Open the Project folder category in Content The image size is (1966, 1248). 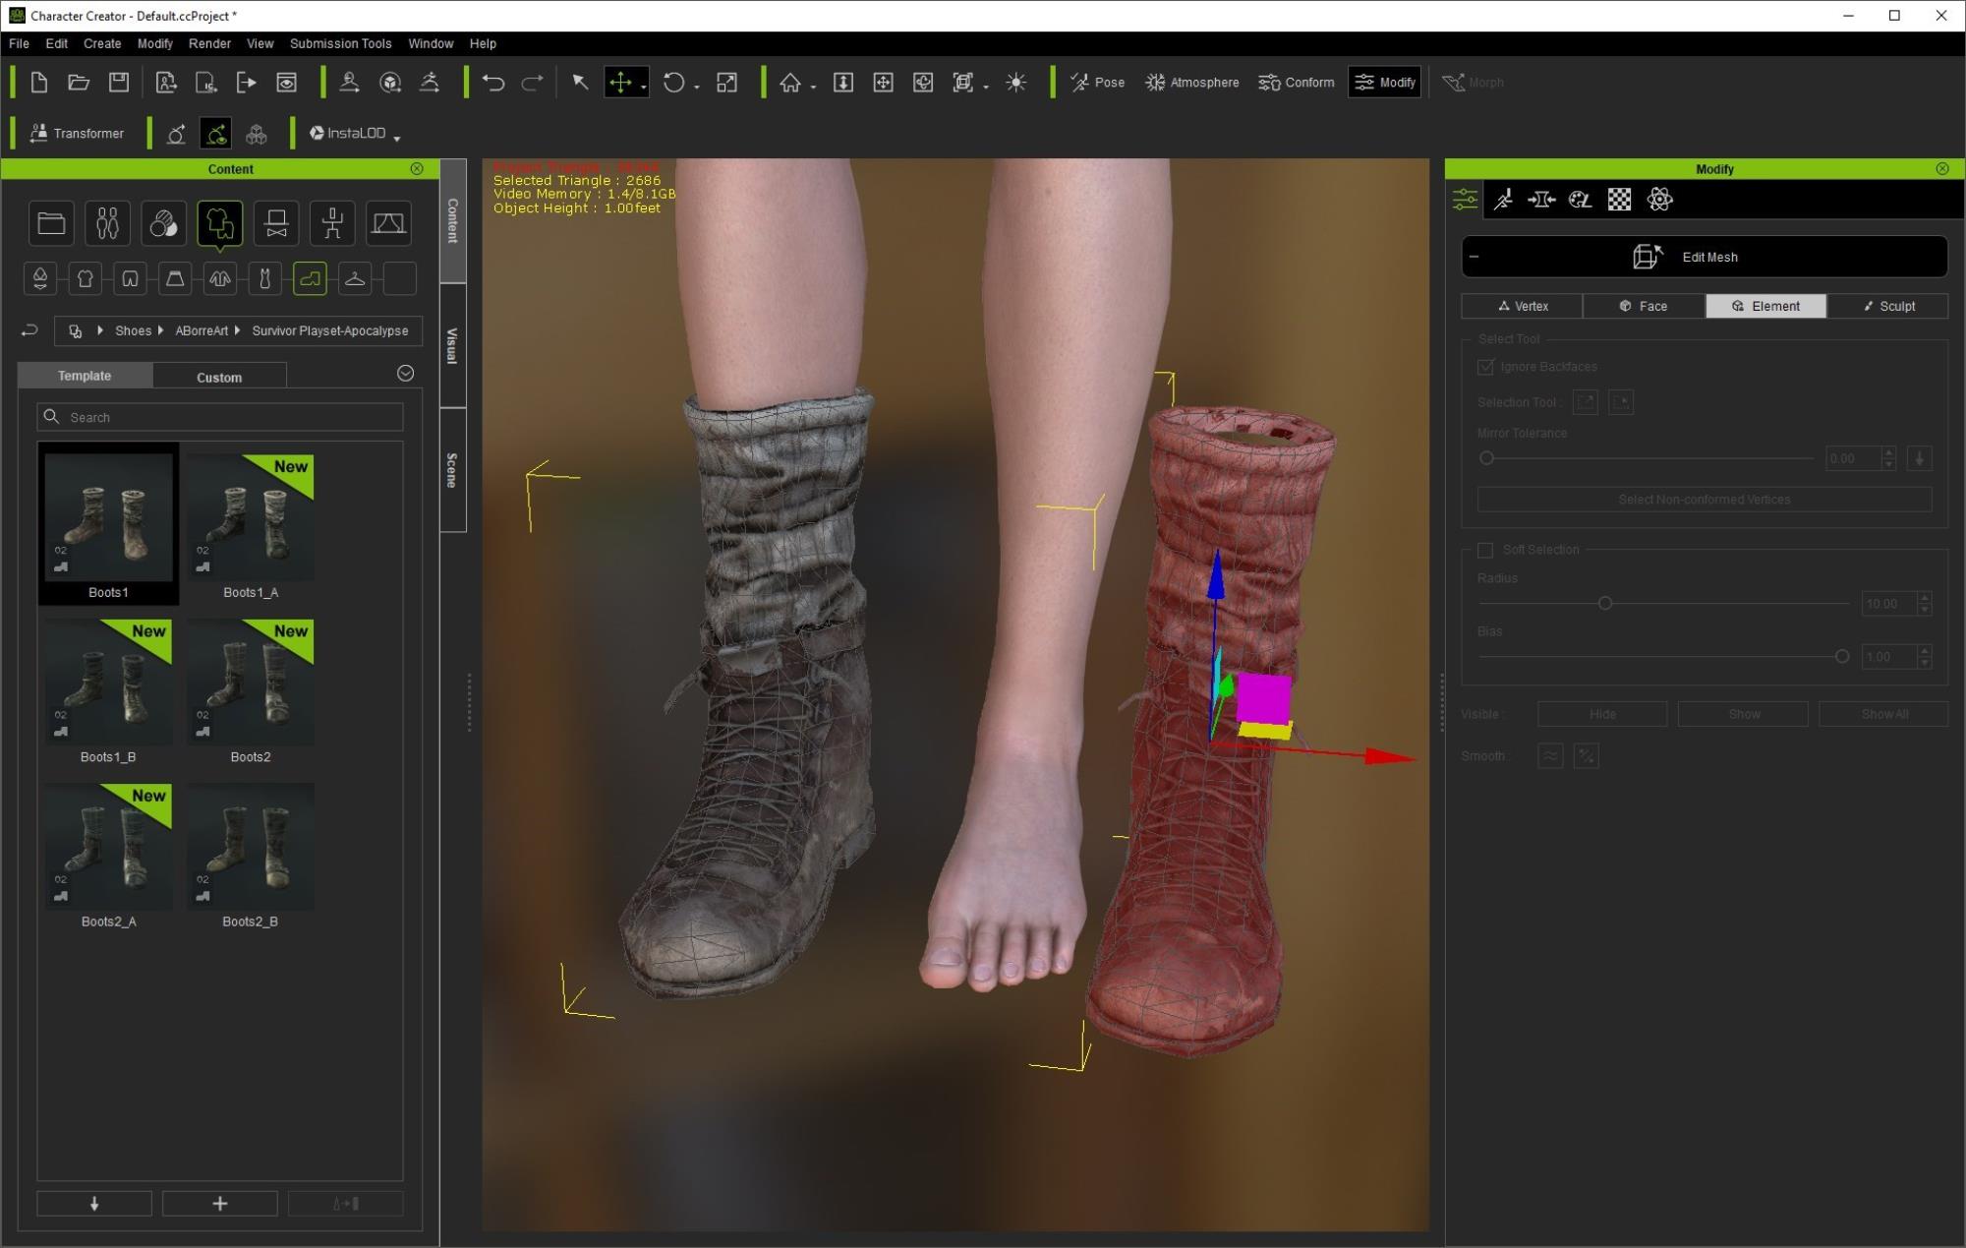point(51,224)
